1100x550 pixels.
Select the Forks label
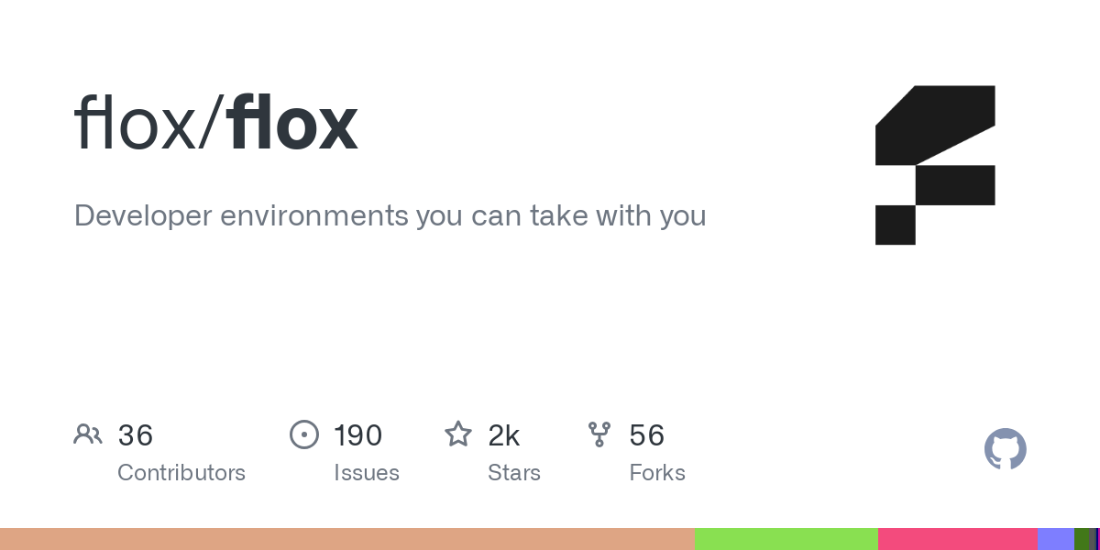(x=657, y=473)
